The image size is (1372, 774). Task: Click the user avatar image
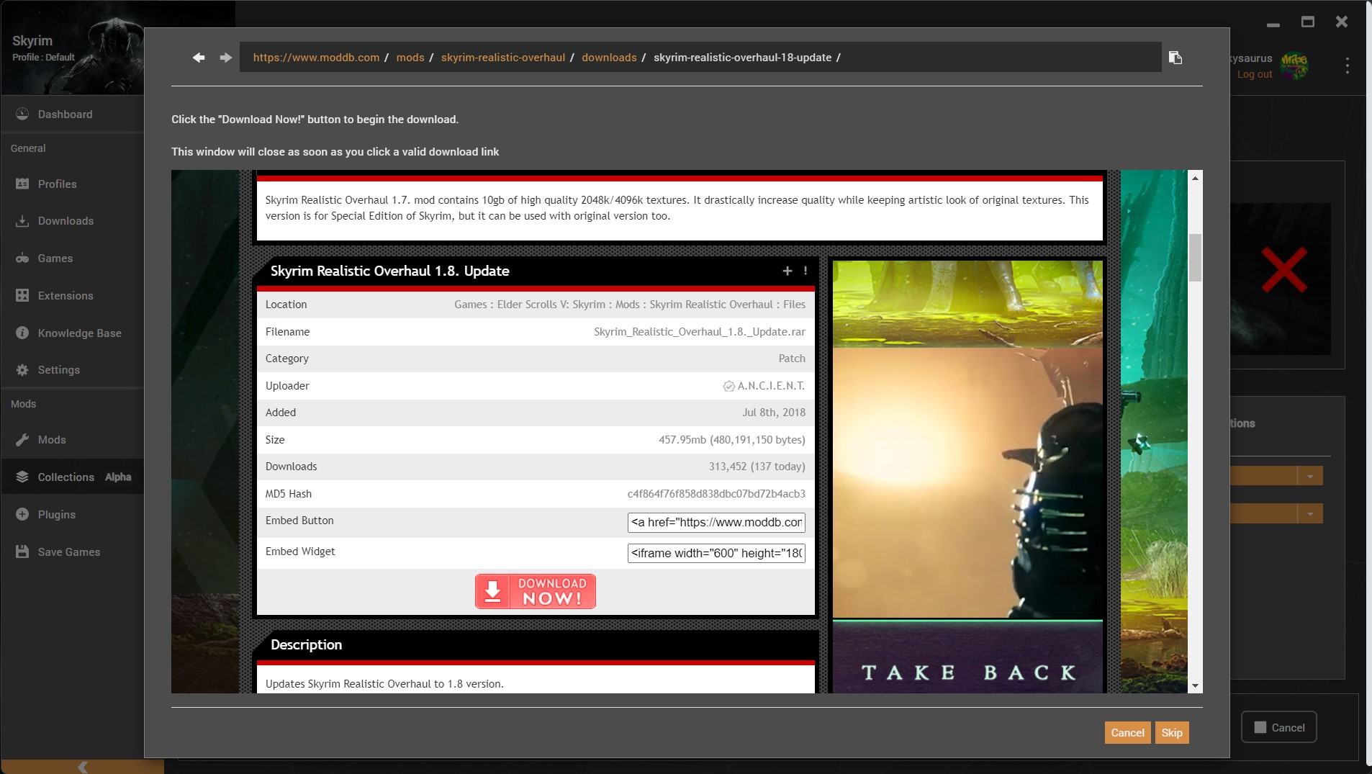(x=1294, y=66)
